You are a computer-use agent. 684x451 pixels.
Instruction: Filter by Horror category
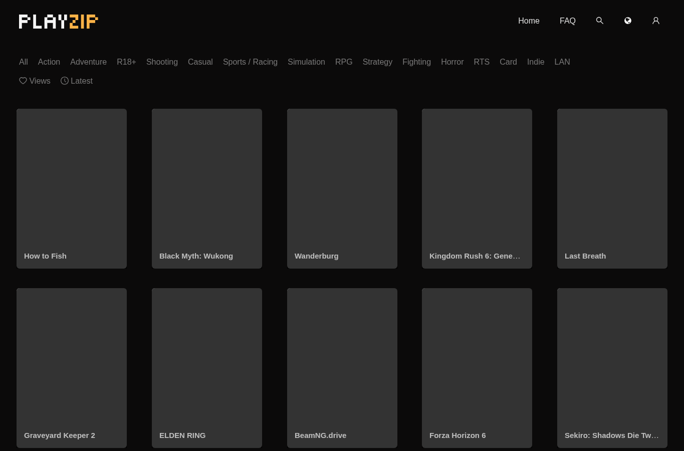(452, 62)
